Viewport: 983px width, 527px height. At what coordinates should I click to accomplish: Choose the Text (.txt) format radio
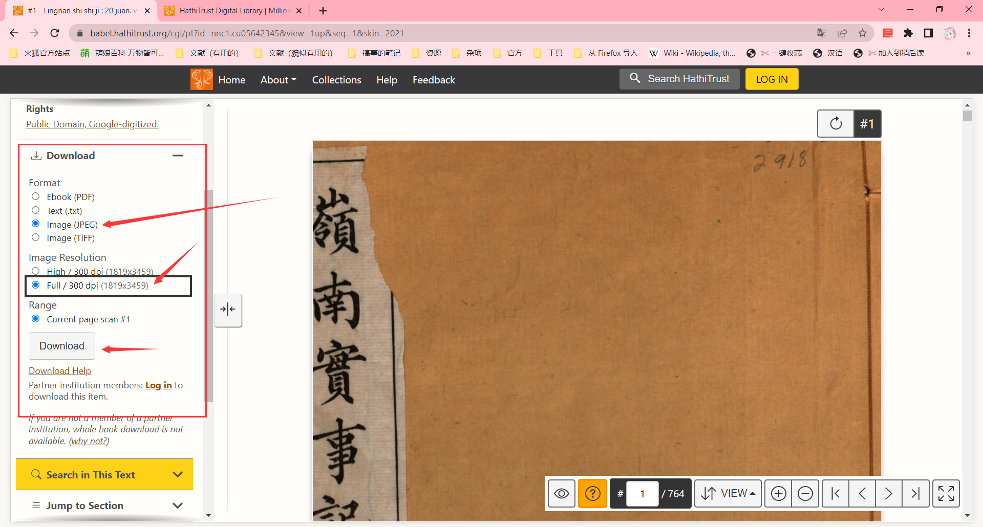(x=36, y=210)
